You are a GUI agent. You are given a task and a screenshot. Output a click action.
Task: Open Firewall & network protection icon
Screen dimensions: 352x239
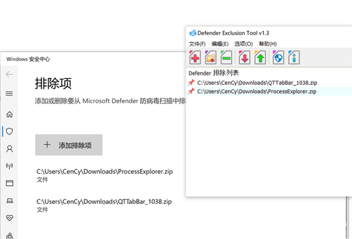(x=9, y=166)
